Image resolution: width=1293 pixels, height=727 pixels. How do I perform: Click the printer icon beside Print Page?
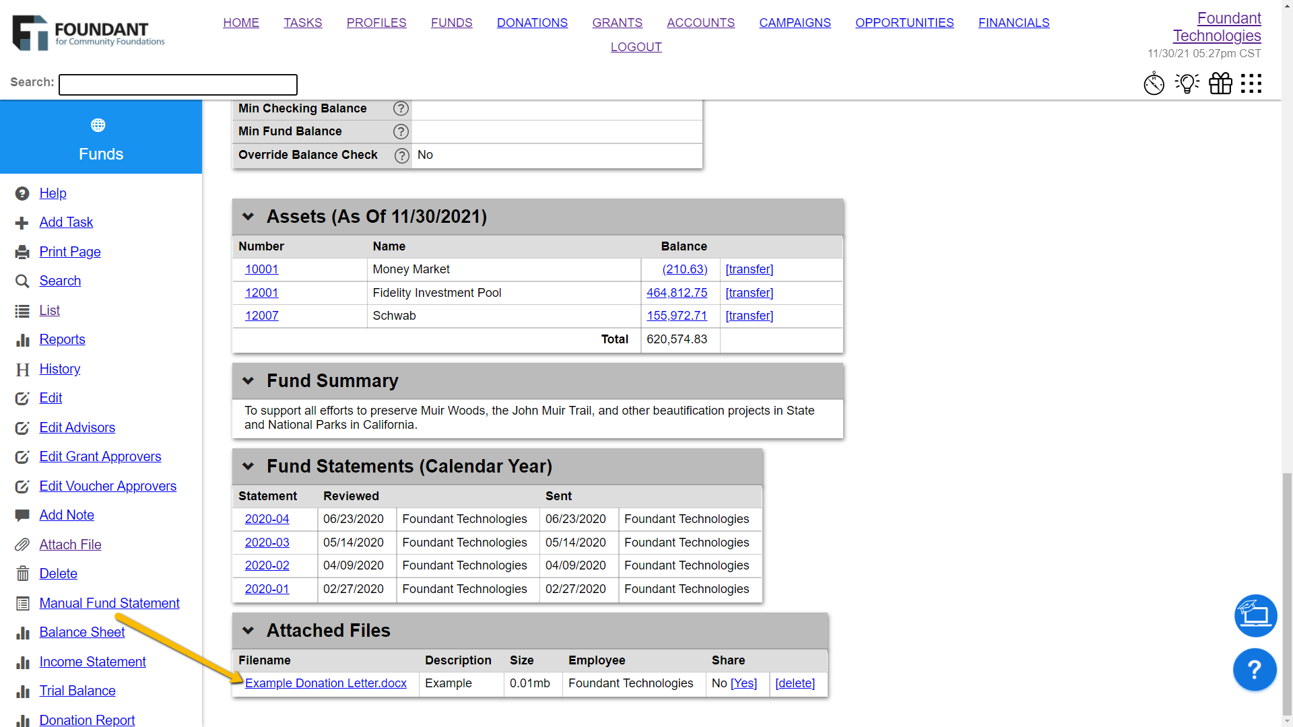pyautogui.click(x=22, y=252)
